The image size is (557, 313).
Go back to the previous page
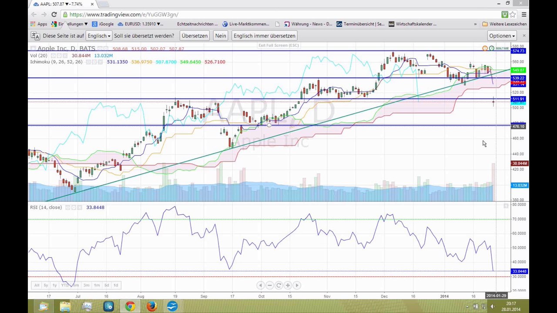click(x=34, y=14)
